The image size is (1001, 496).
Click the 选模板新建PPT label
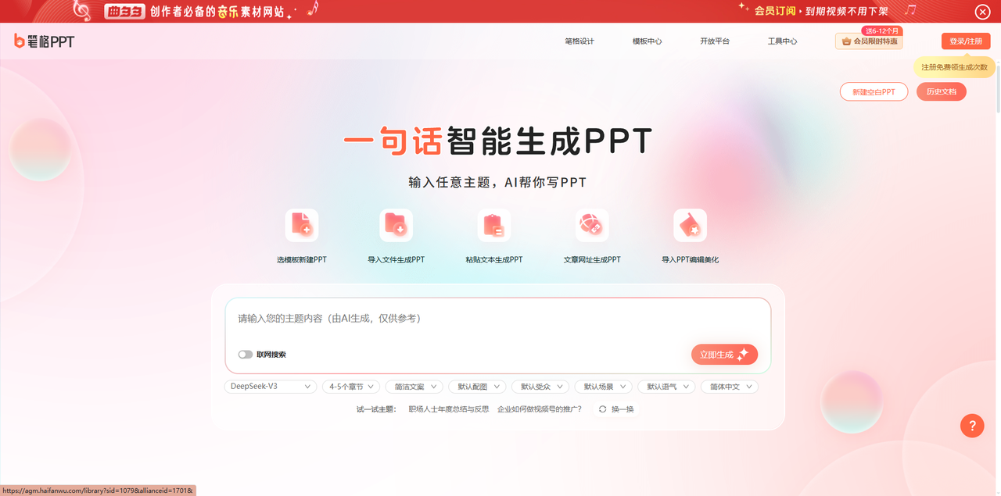pos(302,260)
